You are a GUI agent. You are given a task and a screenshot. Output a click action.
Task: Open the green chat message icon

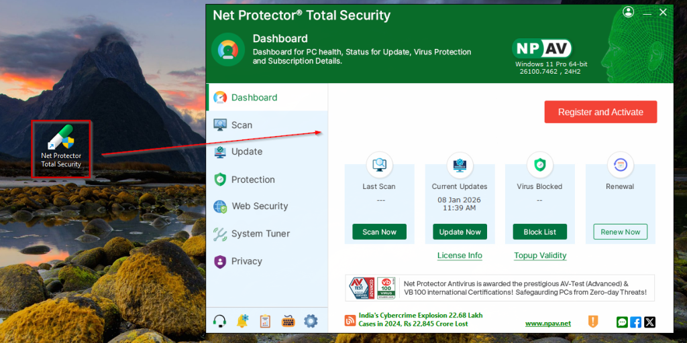[622, 322]
